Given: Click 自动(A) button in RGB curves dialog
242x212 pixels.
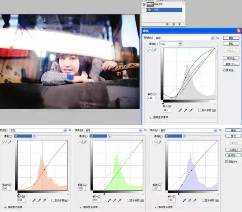Looking at the screenshot, I should tap(231, 58).
